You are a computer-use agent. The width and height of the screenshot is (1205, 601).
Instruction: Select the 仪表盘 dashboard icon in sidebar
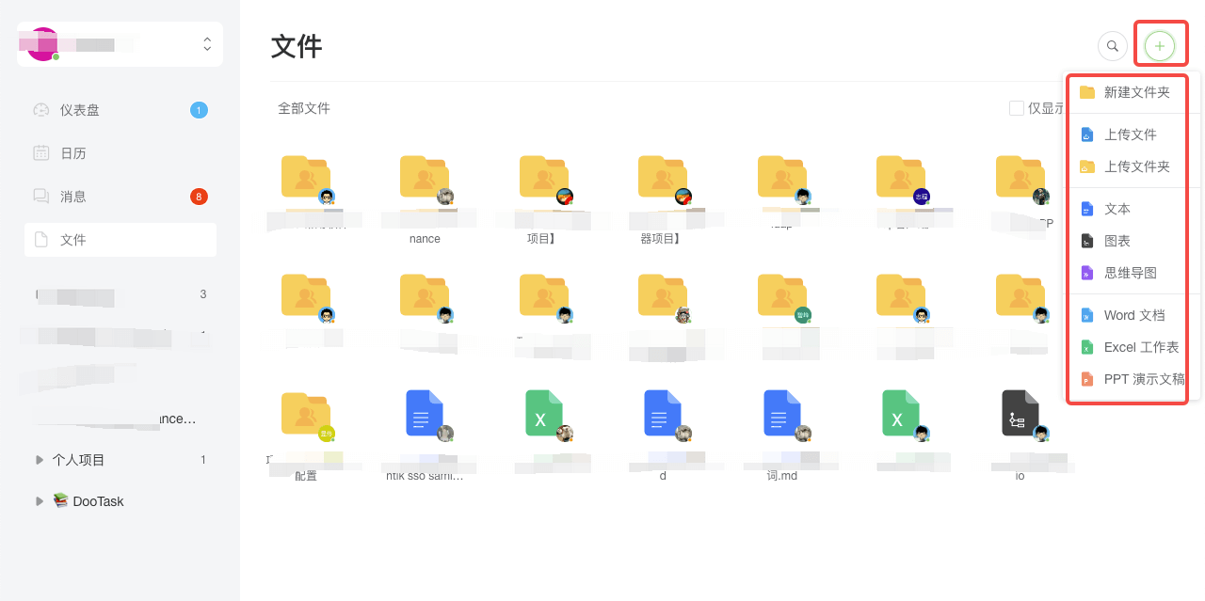(x=40, y=109)
